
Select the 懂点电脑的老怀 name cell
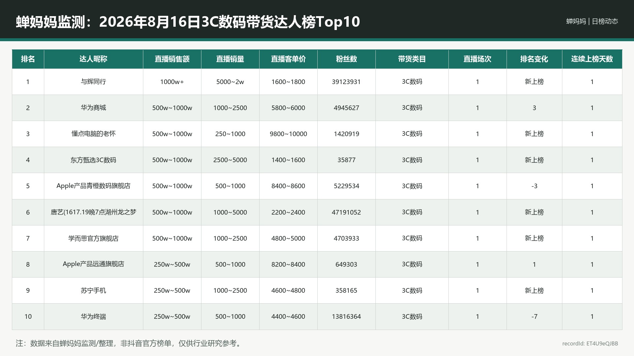pyautogui.click(x=93, y=134)
